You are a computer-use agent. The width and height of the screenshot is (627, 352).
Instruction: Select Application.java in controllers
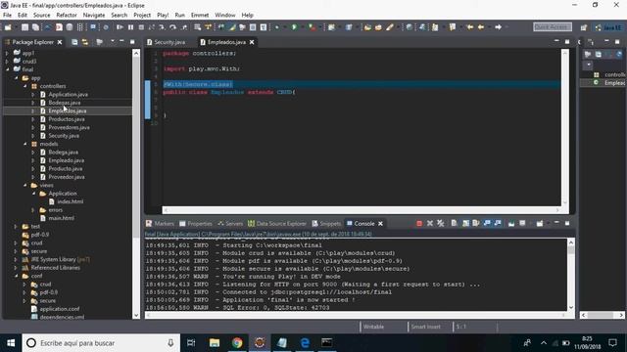[68, 95]
